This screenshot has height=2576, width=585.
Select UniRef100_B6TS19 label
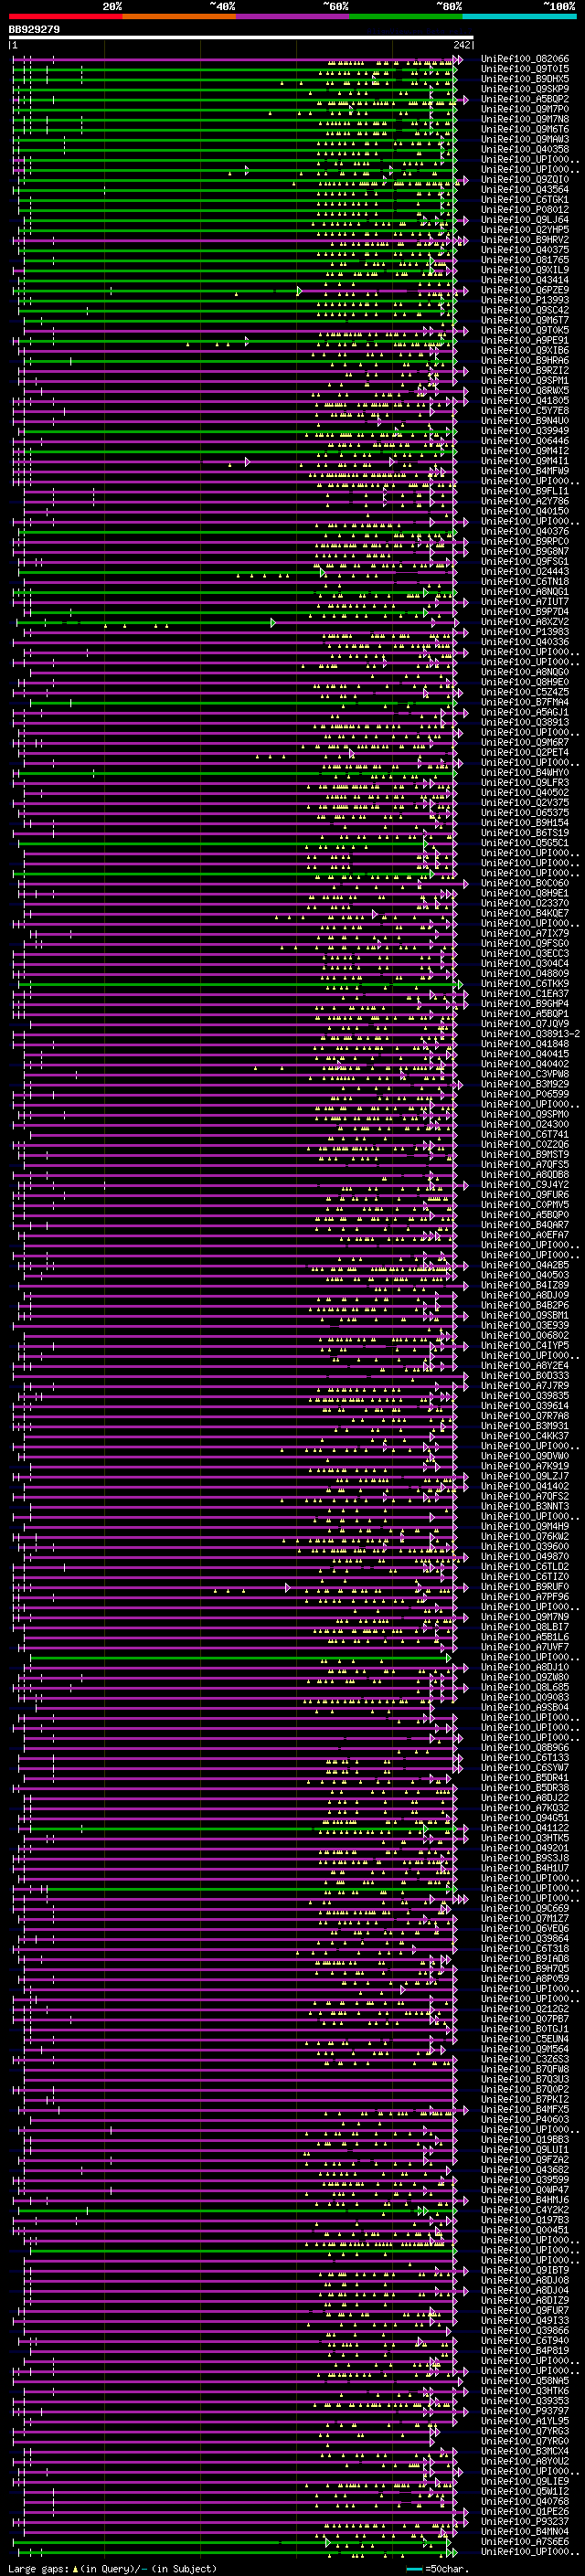[525, 832]
